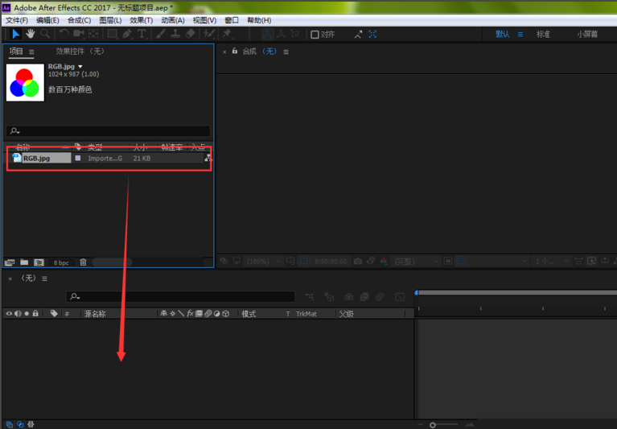Open the 项目 panel options menu

[x=32, y=52]
